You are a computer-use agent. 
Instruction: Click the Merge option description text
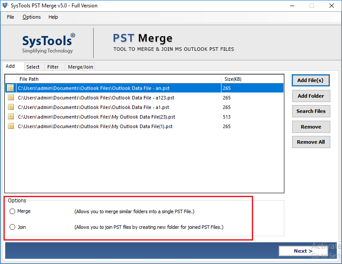point(134,211)
